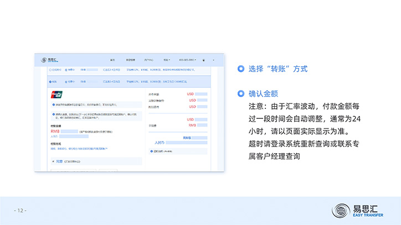Click the user account icon in the header
Viewport: 401px width, 225px height.
click(204, 59)
